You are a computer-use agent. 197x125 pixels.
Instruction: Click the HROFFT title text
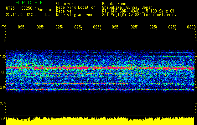tap(32, 2)
